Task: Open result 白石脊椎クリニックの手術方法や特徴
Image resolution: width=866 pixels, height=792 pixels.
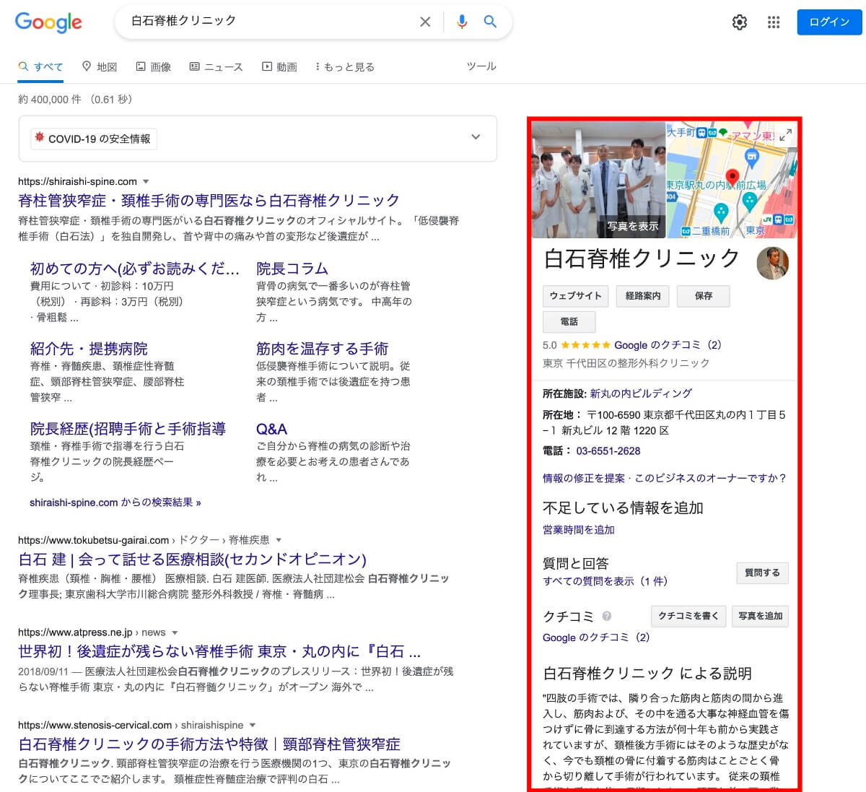Action: (x=209, y=744)
